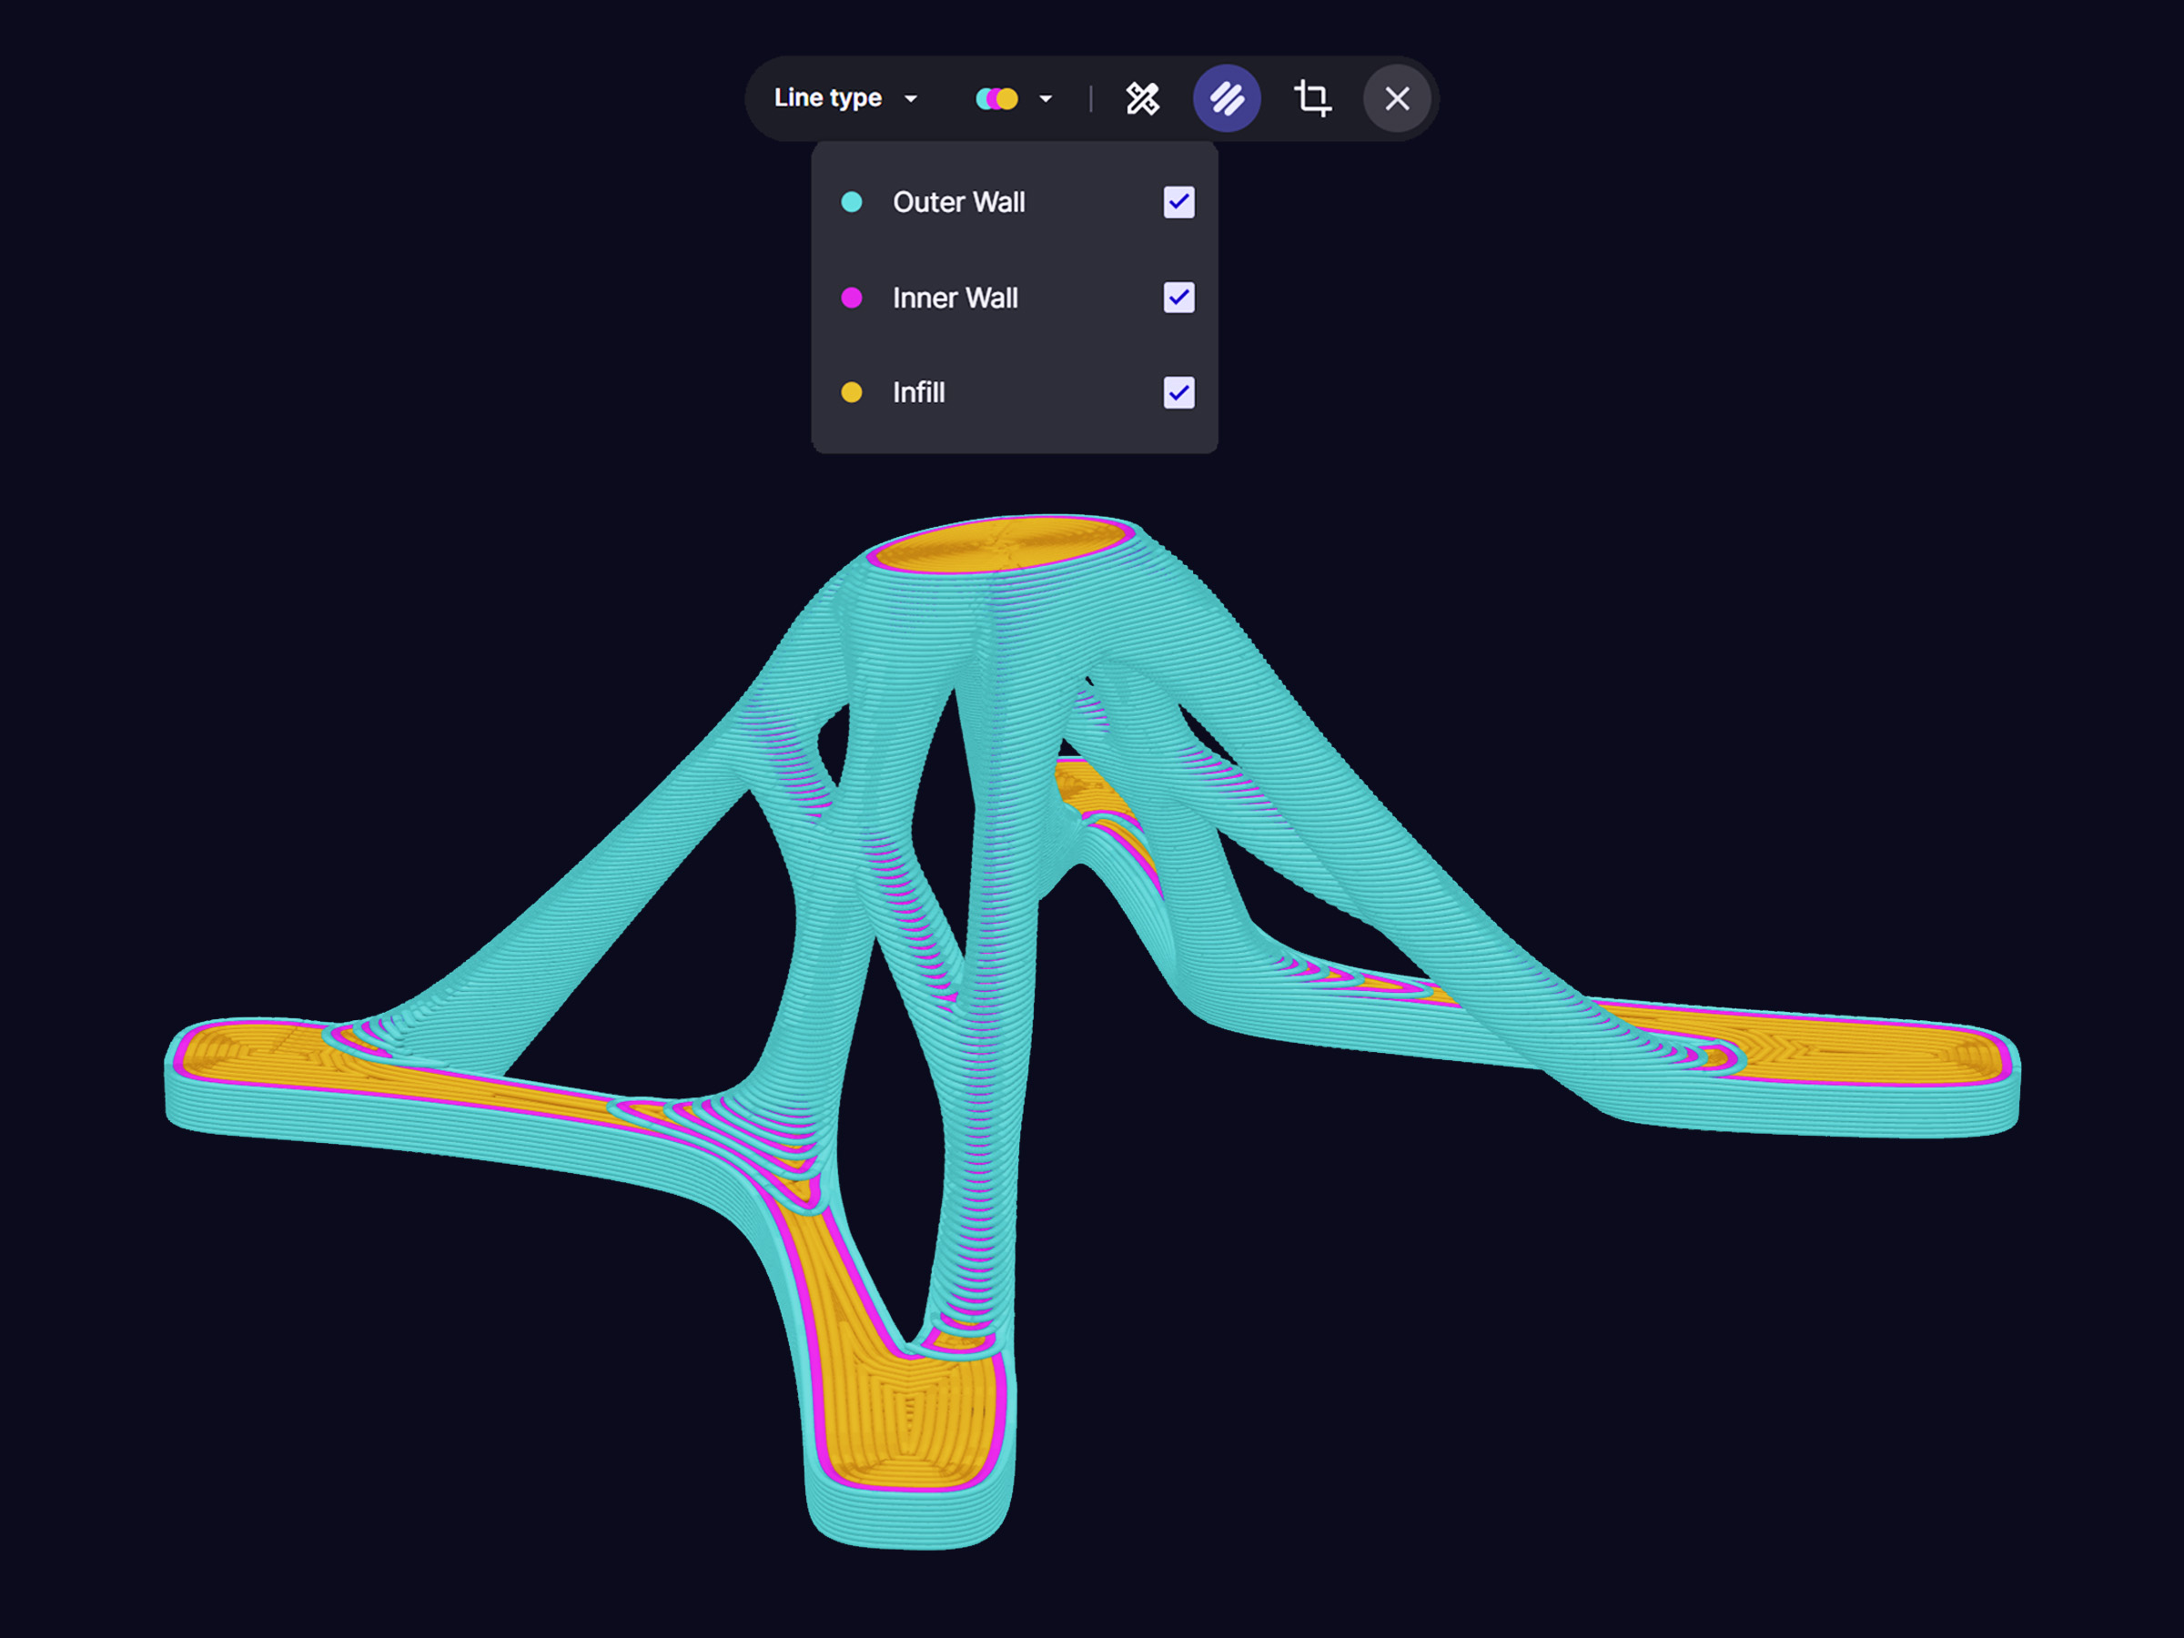Toggle the highlighted diagonal lines icon

(x=1227, y=98)
